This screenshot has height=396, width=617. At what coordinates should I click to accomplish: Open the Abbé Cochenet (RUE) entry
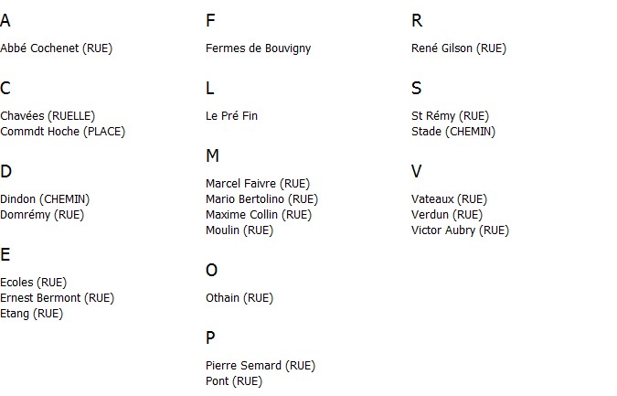[x=57, y=48]
